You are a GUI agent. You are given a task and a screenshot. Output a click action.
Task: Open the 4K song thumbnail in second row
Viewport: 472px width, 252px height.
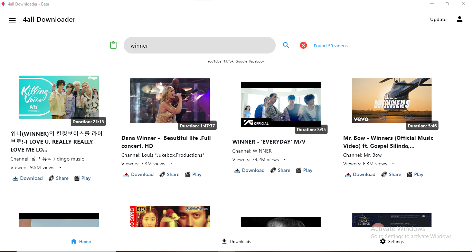pyautogui.click(x=170, y=216)
